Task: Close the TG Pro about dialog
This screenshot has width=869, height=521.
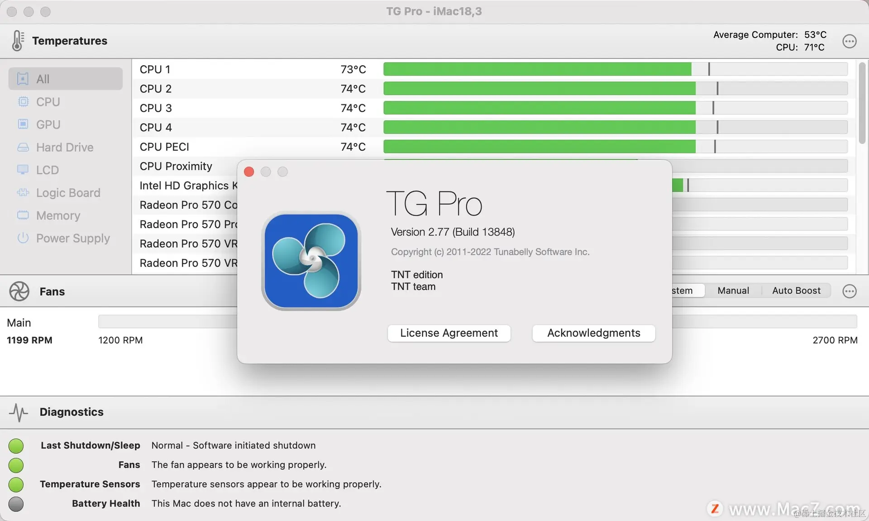Action: 249,172
